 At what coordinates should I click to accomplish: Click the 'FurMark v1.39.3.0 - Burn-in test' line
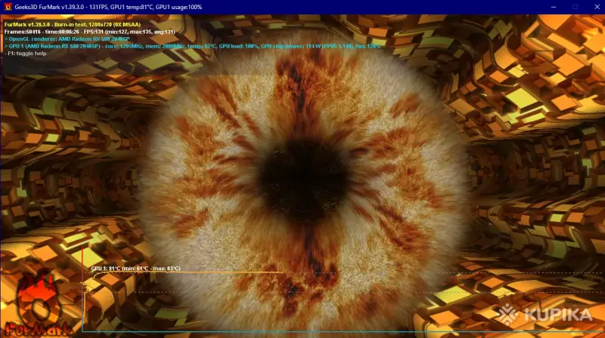[73, 24]
